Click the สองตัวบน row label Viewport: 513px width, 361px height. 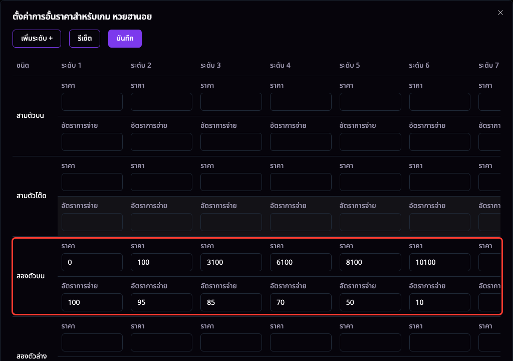[x=31, y=276]
